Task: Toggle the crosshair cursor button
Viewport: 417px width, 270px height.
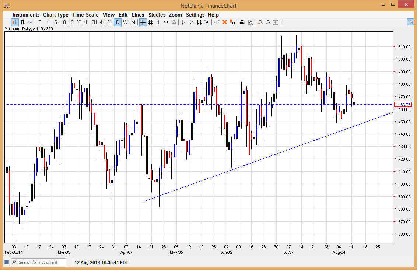Action: pyautogui.click(x=143, y=22)
